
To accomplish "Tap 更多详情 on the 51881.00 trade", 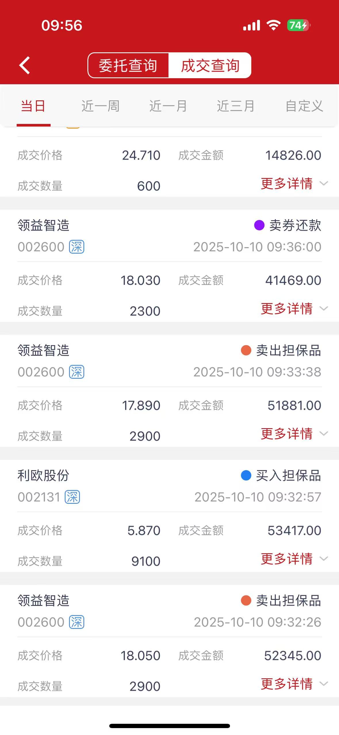I will pyautogui.click(x=294, y=434).
